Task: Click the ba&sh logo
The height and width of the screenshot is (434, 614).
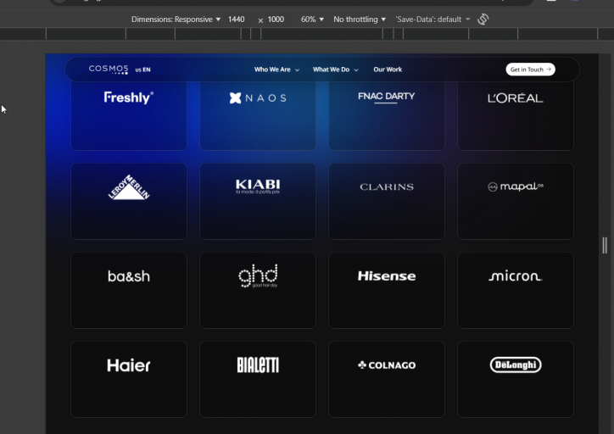Action: pyautogui.click(x=129, y=276)
